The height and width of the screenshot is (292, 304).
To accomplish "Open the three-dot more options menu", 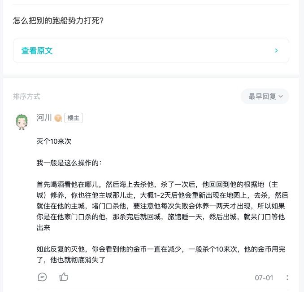I will [x=287, y=278].
